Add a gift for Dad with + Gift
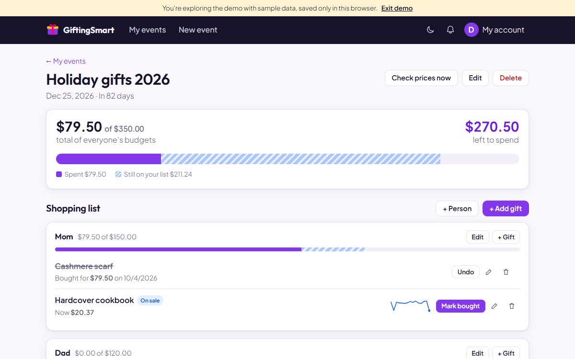The width and height of the screenshot is (575, 359). pyautogui.click(x=506, y=353)
